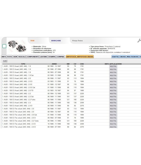Click the row icon beside Avant 2.0 E
This screenshot has height=165, width=141.
coord(3,84)
